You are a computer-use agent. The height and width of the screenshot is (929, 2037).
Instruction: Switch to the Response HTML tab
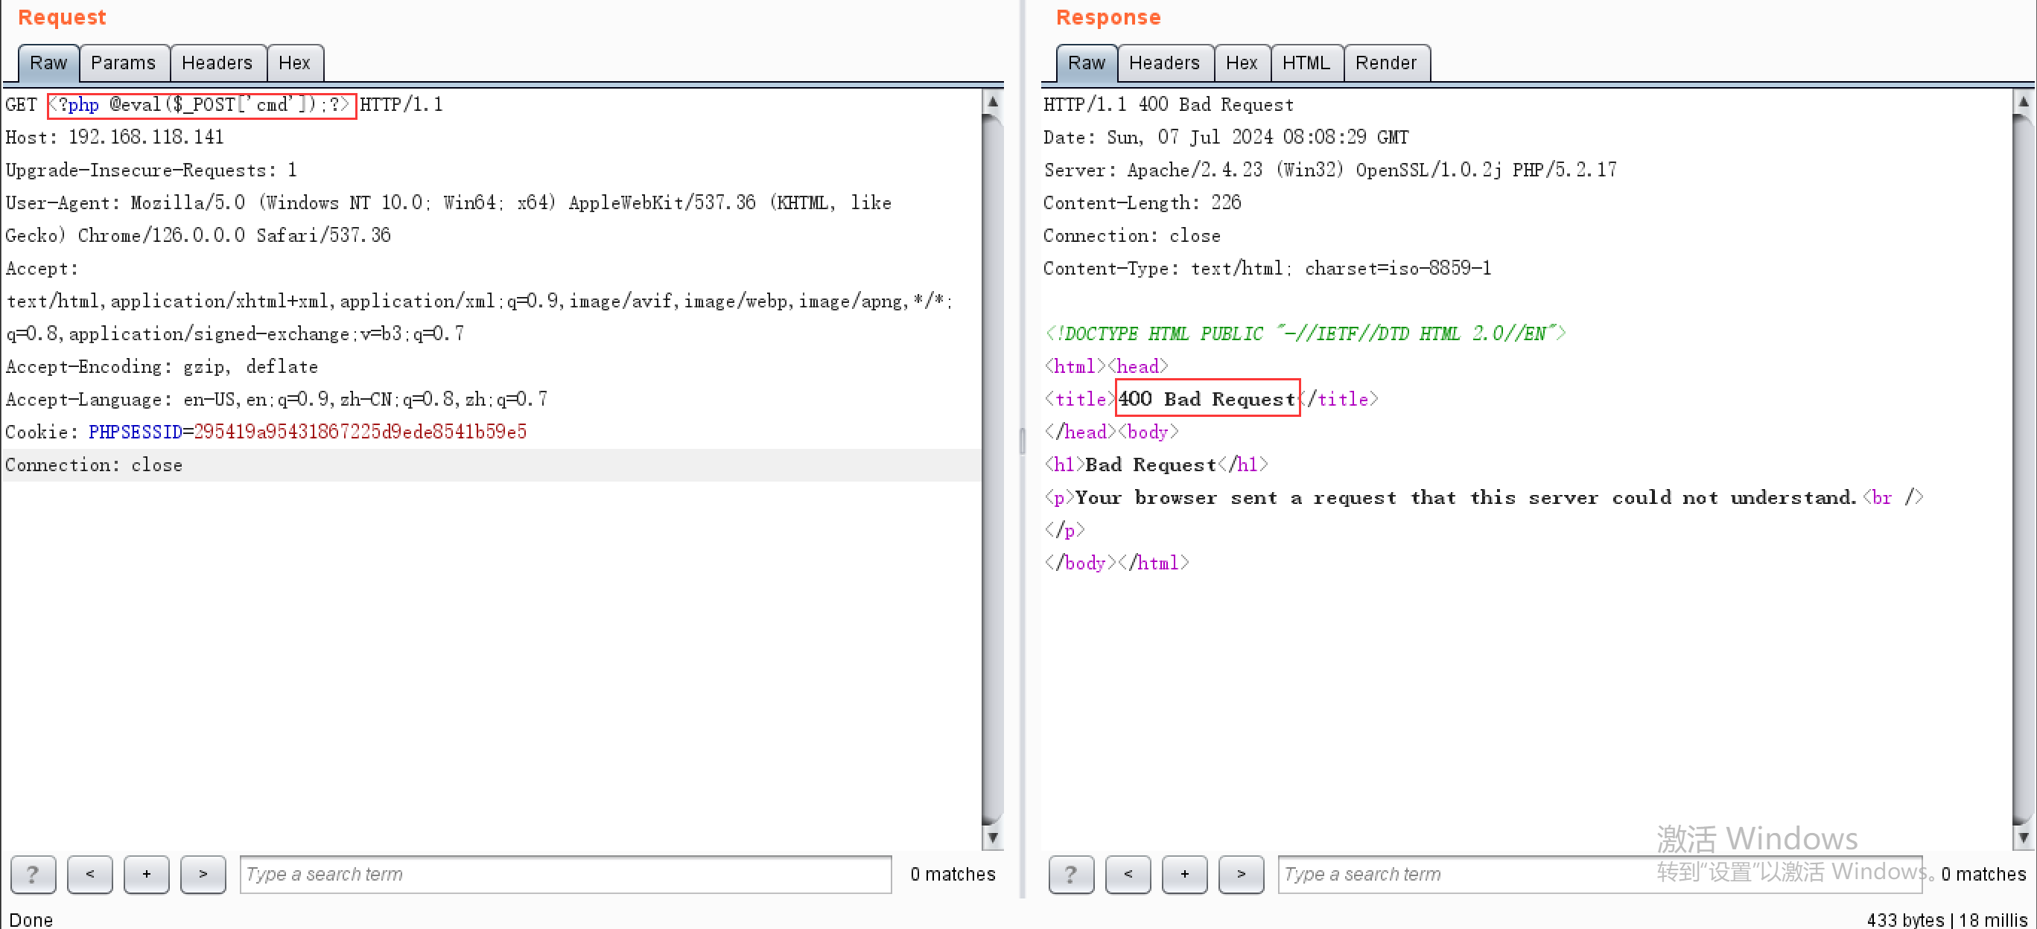pyautogui.click(x=1306, y=63)
